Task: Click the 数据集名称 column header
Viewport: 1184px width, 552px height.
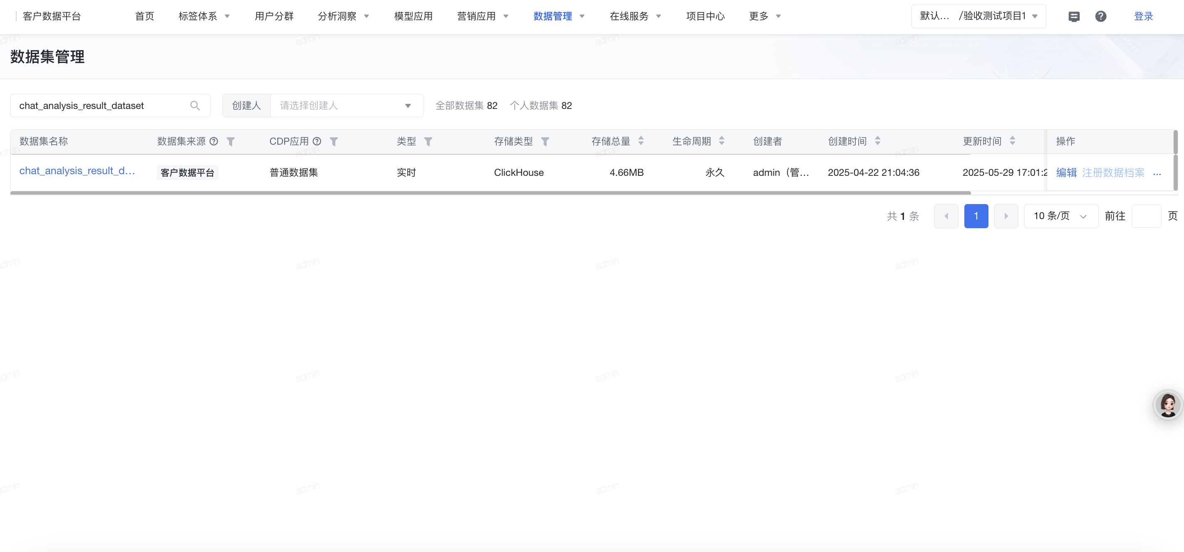Action: (43, 141)
